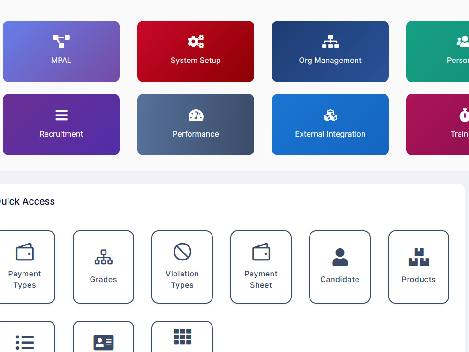469x352 pixels.
Task: Select the Candidate label text
Action: [x=340, y=279]
